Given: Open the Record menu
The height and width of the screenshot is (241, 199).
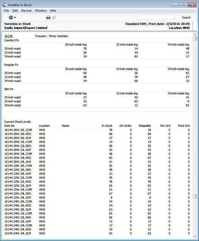Looking at the screenshot, I should coord(26,11).
